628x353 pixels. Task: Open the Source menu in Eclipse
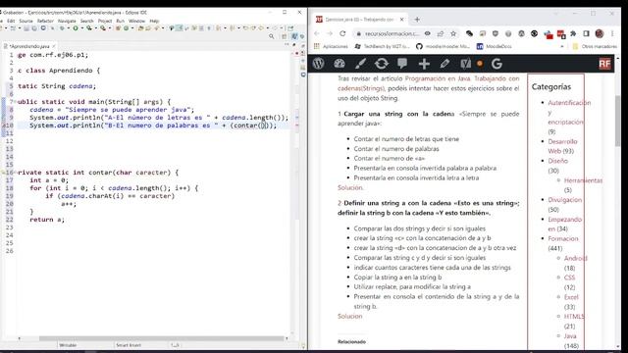point(26,21)
